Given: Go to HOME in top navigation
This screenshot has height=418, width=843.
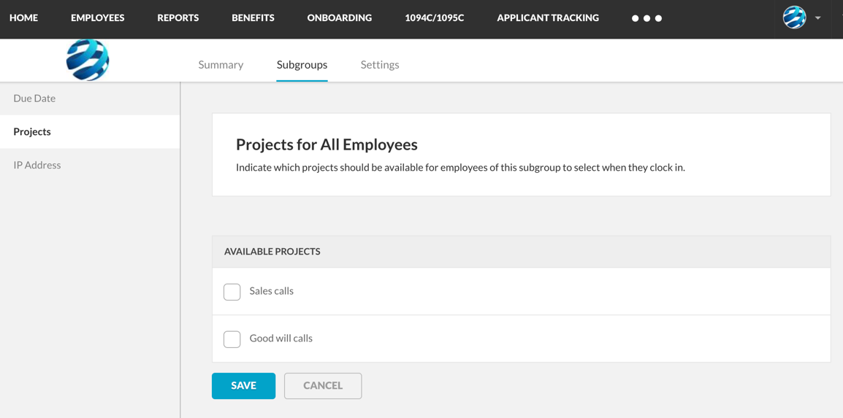Looking at the screenshot, I should click(23, 18).
